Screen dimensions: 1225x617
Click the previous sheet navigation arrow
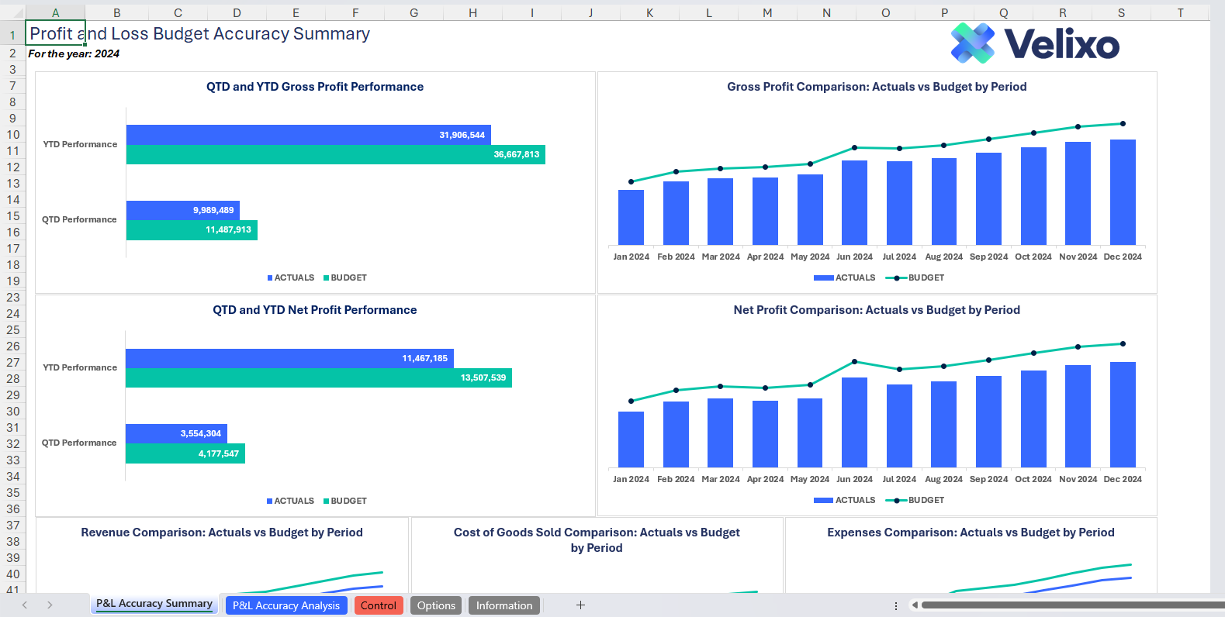click(x=25, y=605)
